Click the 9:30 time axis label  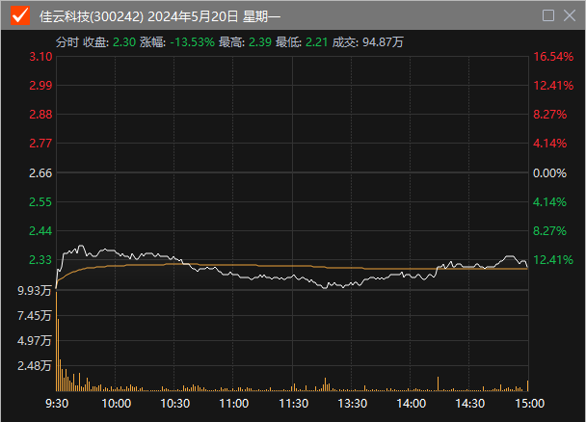(x=57, y=404)
